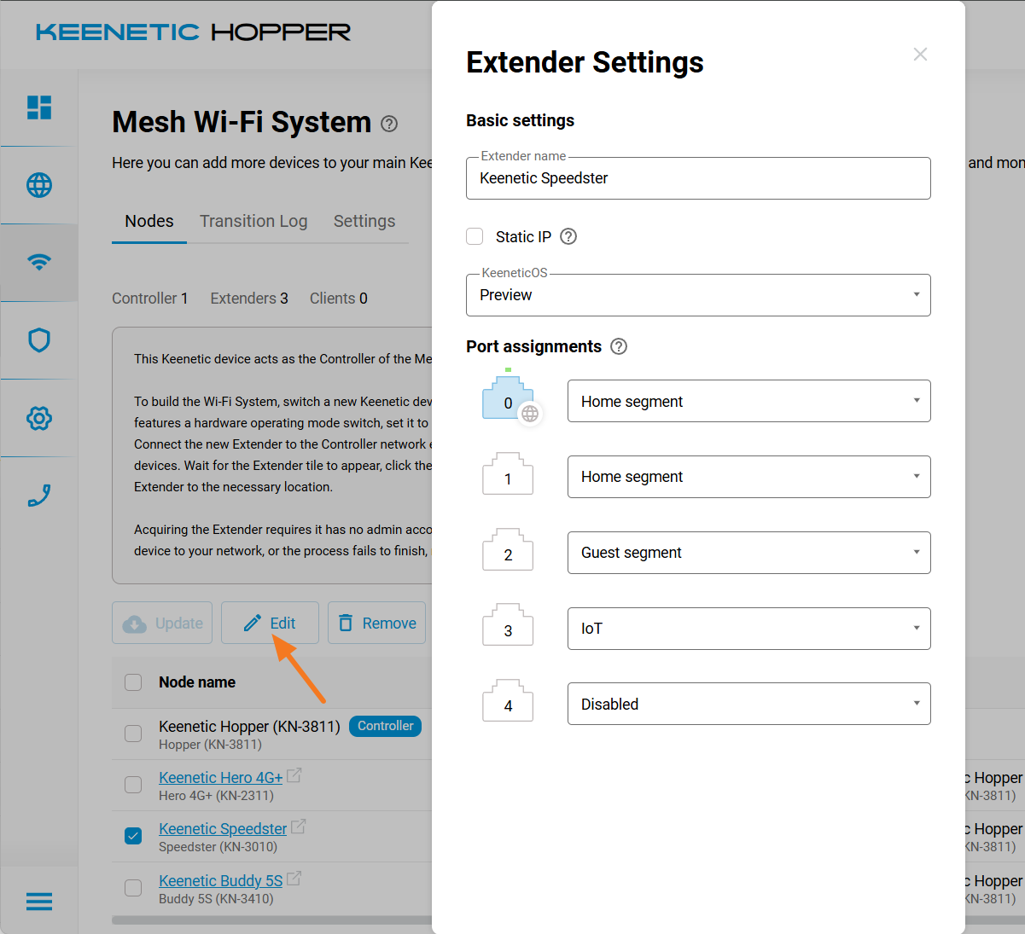The width and height of the screenshot is (1025, 934).
Task: Open the Internet globe sidebar icon
Action: [x=39, y=185]
